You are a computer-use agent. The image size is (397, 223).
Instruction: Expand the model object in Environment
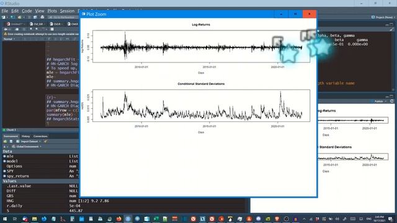[4, 161]
